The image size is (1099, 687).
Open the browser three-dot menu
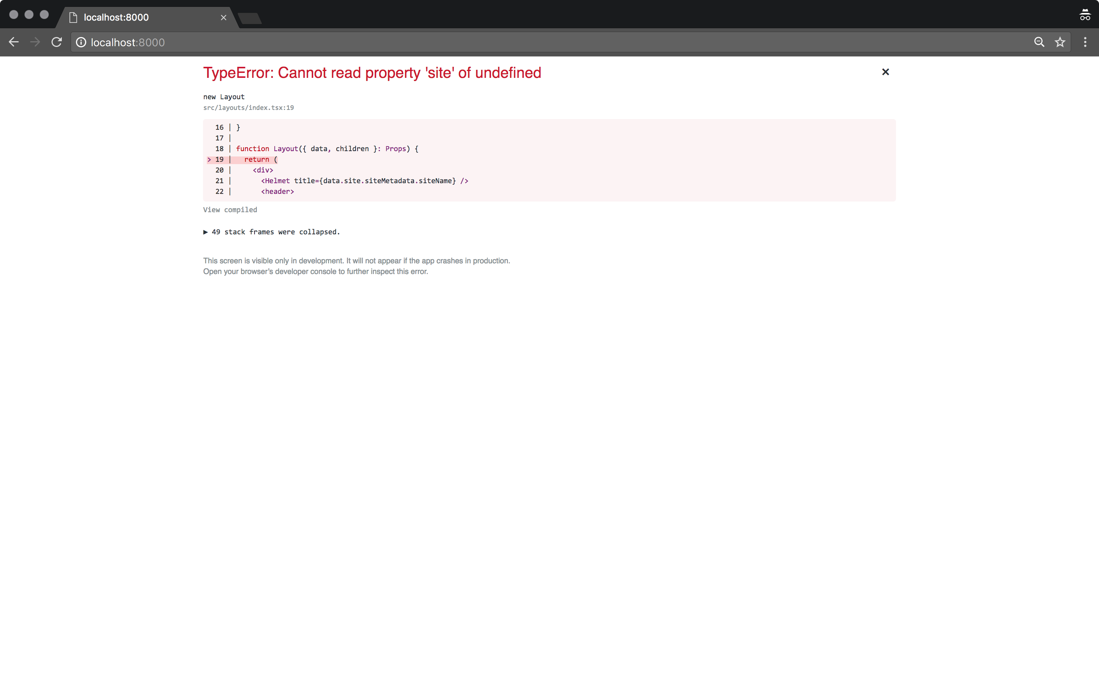click(1085, 42)
